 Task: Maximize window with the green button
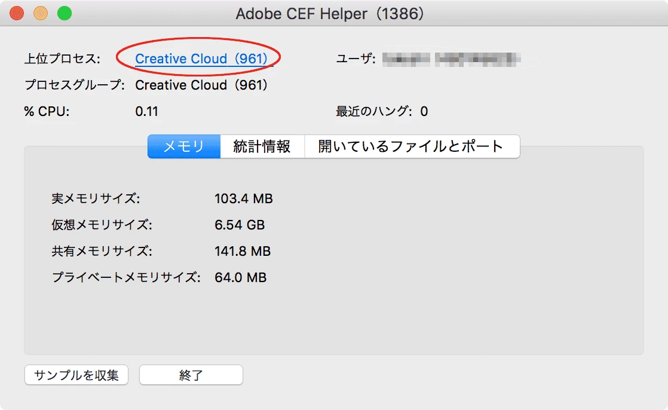point(65,13)
